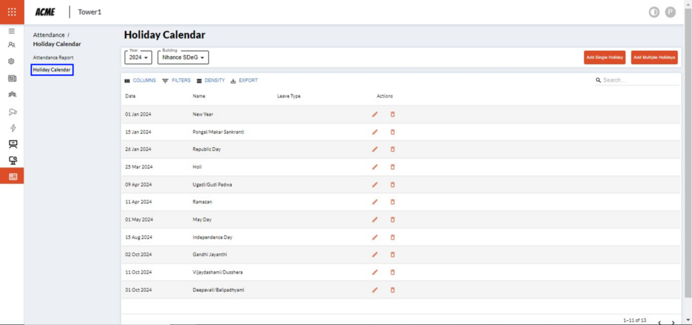Open the app launcher grid icon
Image resolution: width=692 pixels, height=325 pixels.
pos(11,11)
